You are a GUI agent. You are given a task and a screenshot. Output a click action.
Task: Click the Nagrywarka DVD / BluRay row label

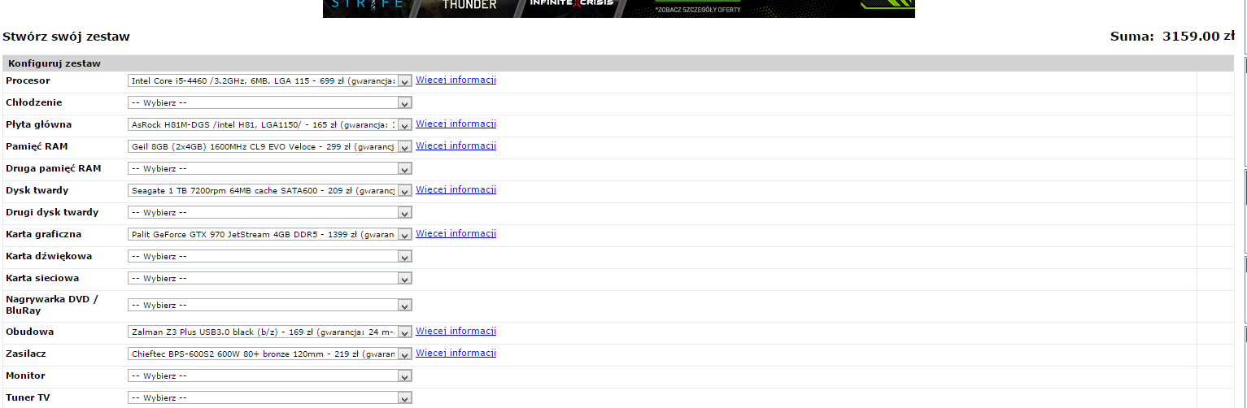point(52,305)
